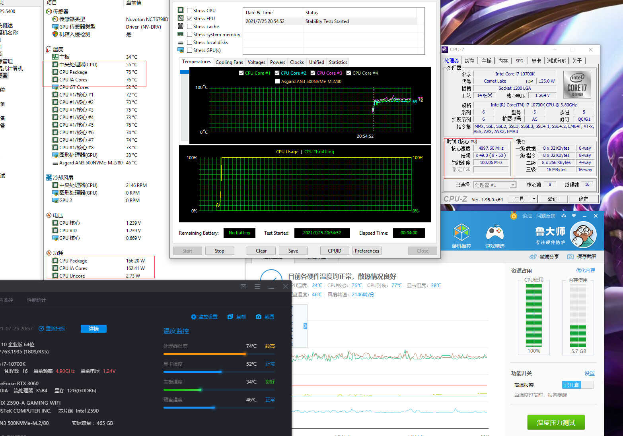Click the 装机推荐 icon in Lu Master
This screenshot has width=623, height=436.
tap(461, 232)
